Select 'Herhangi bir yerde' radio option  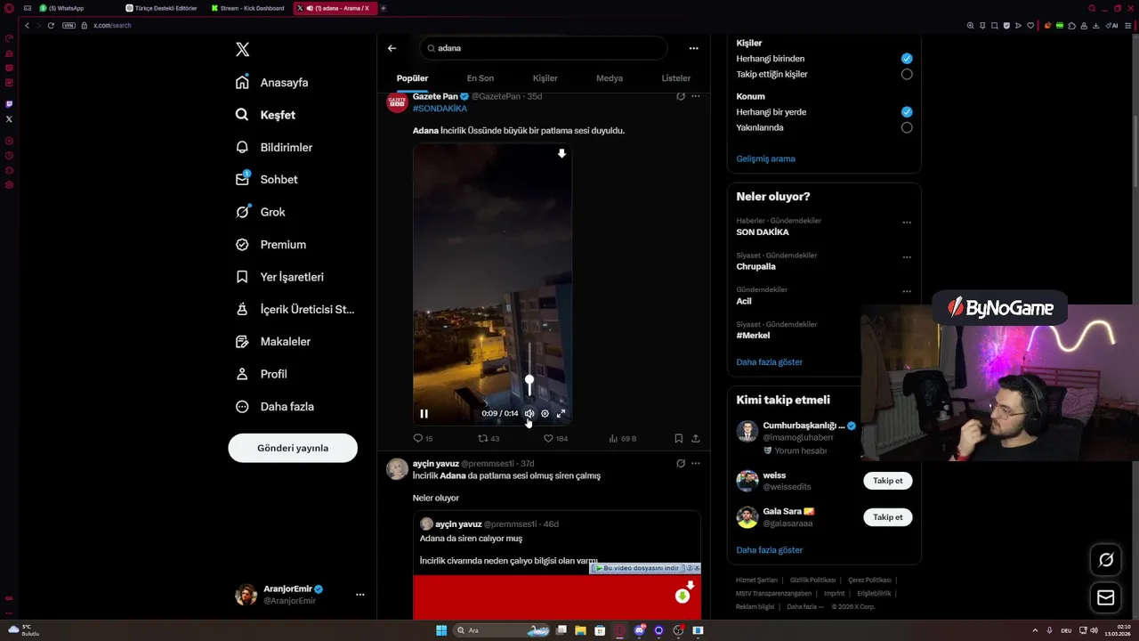[907, 112]
